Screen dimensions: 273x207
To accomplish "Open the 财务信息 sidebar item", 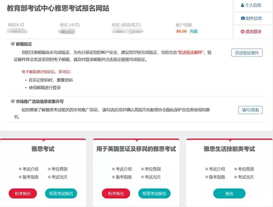I will [x=253, y=18].
